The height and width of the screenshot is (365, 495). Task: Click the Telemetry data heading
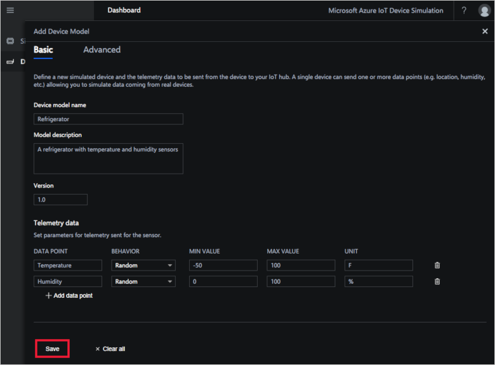pyautogui.click(x=56, y=223)
